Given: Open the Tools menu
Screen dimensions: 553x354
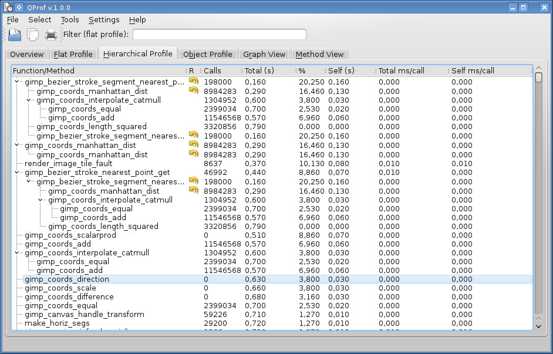Looking at the screenshot, I should [69, 20].
